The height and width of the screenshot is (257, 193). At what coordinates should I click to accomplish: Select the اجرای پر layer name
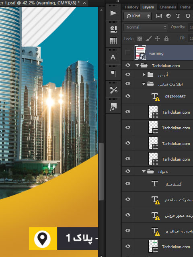[x=179, y=231]
